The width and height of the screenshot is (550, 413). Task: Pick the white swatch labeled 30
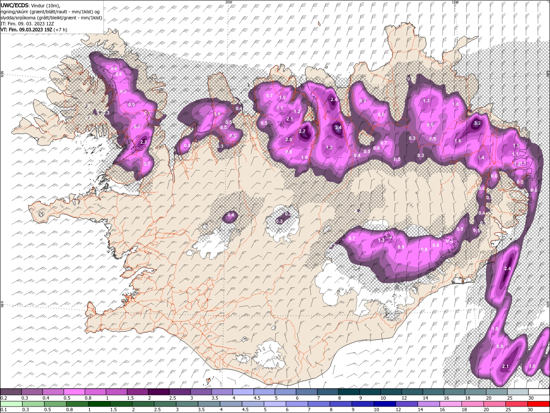539,391
